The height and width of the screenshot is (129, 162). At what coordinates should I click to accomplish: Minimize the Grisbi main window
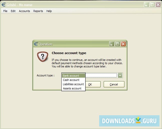(x=146, y=5)
